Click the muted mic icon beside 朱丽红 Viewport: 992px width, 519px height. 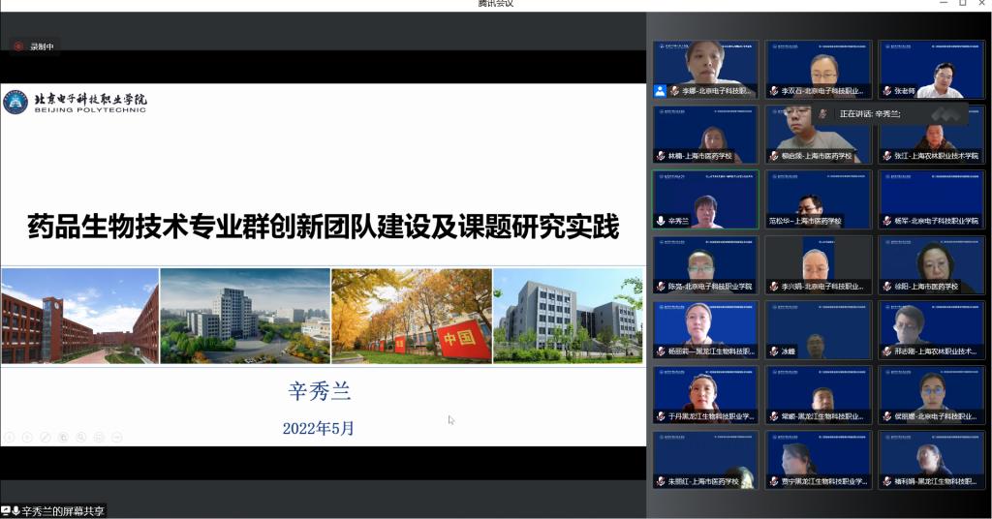click(x=661, y=481)
